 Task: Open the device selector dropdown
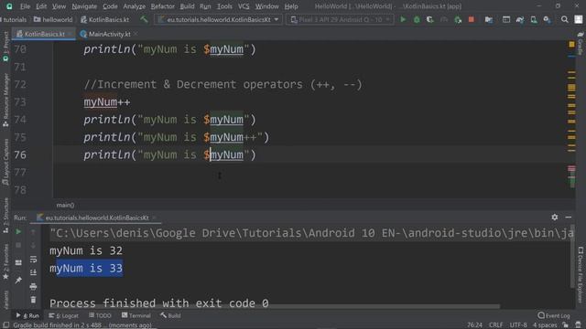(340, 19)
